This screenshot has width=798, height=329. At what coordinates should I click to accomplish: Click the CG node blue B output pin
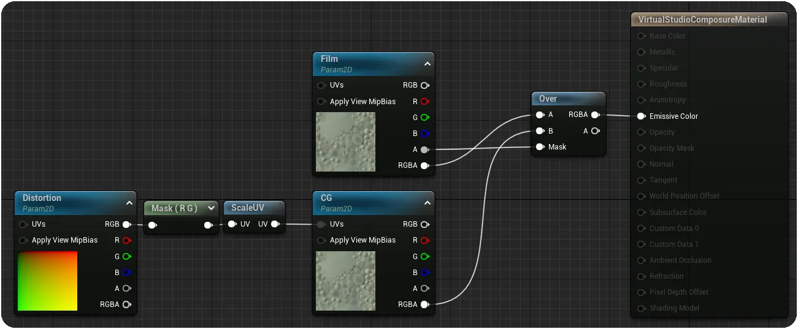[x=424, y=272]
